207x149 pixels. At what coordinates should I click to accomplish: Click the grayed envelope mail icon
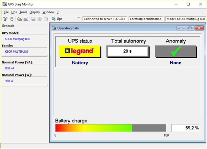tap(46, 19)
